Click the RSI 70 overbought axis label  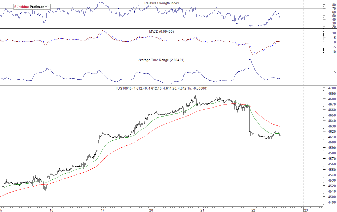tap(334, 8)
